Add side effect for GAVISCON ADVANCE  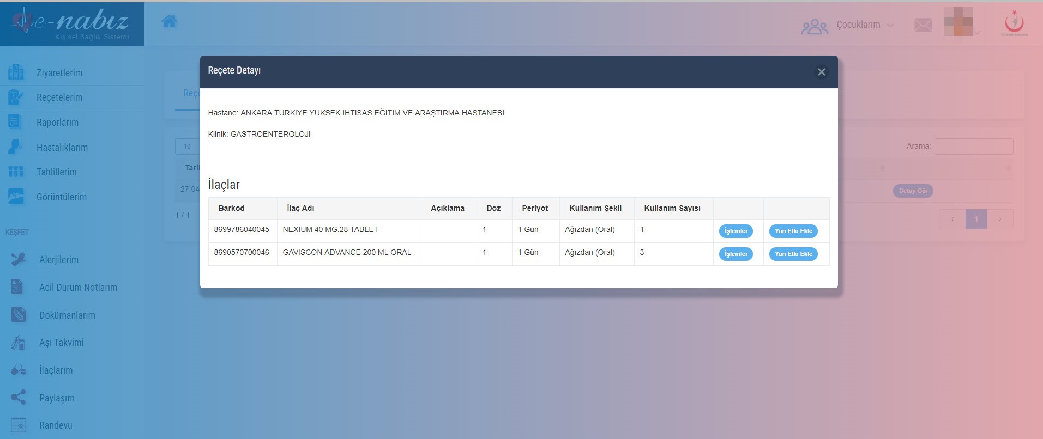pos(793,254)
